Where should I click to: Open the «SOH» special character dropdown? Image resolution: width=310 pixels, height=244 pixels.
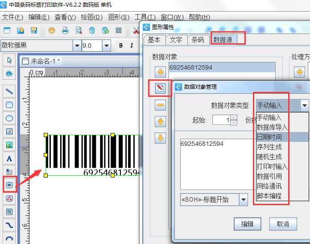point(244,199)
